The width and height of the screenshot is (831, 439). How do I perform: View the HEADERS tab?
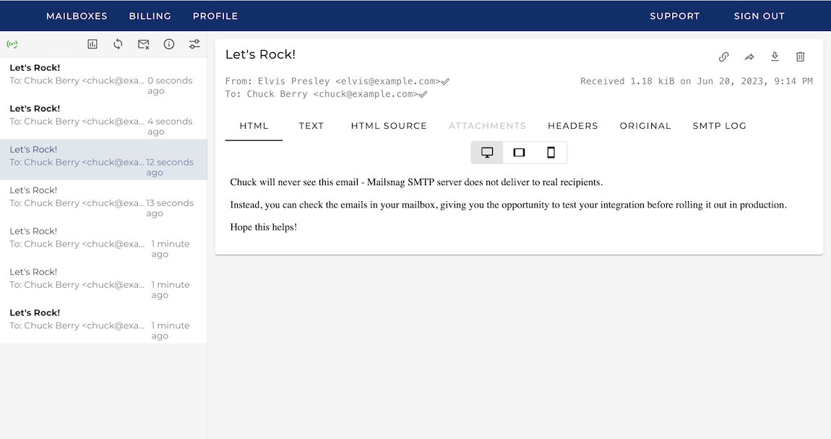coord(573,126)
